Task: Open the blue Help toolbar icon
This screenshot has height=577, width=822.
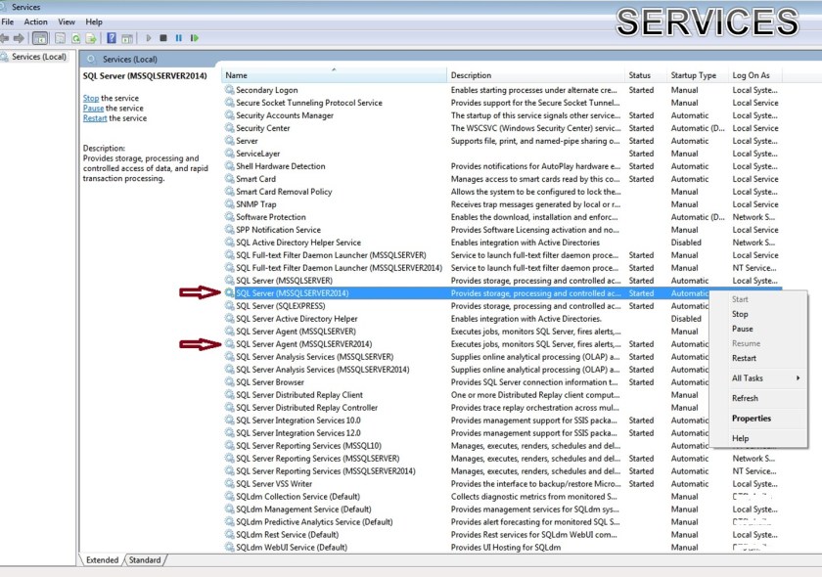Action: (112, 38)
